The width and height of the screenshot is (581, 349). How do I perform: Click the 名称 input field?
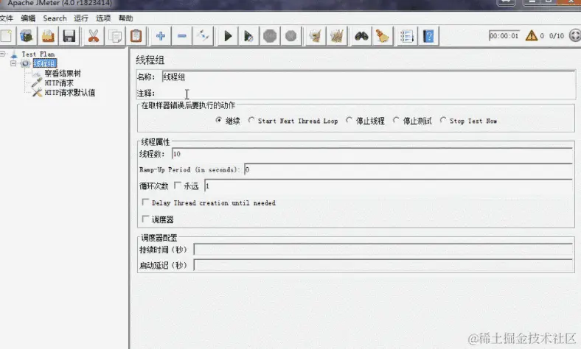[x=369, y=77]
